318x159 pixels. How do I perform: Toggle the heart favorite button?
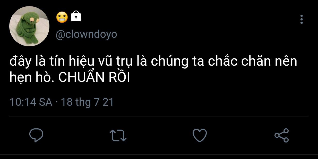pyautogui.click(x=200, y=135)
